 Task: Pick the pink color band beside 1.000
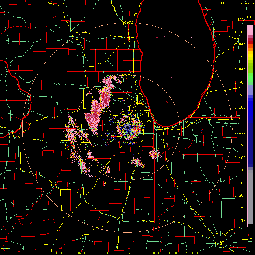coord(250,30)
